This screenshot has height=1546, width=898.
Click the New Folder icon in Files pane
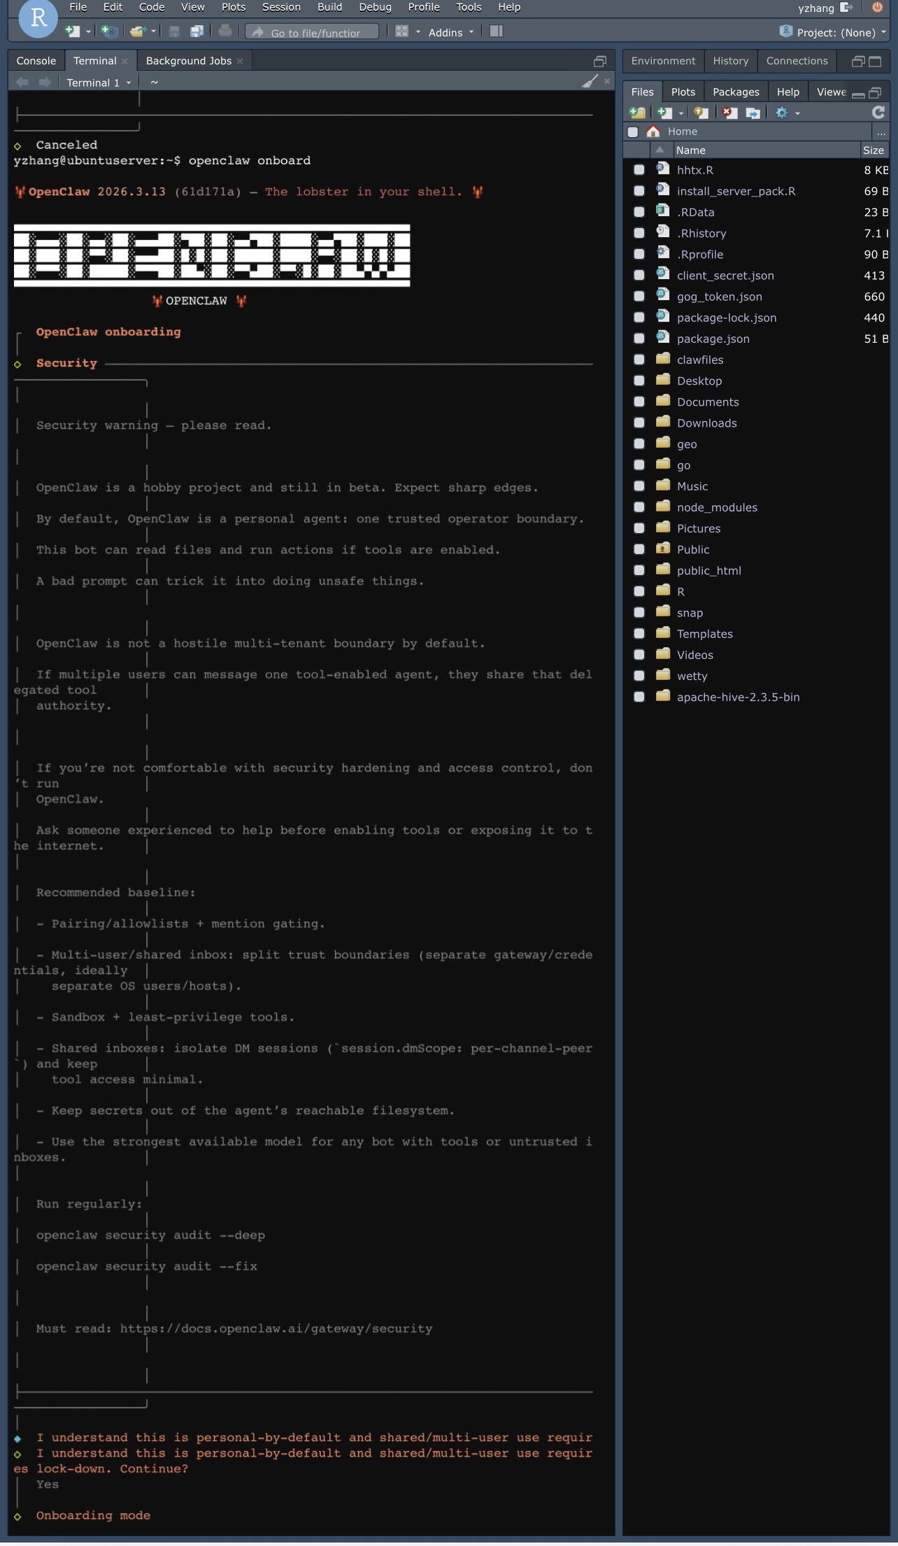tap(637, 113)
